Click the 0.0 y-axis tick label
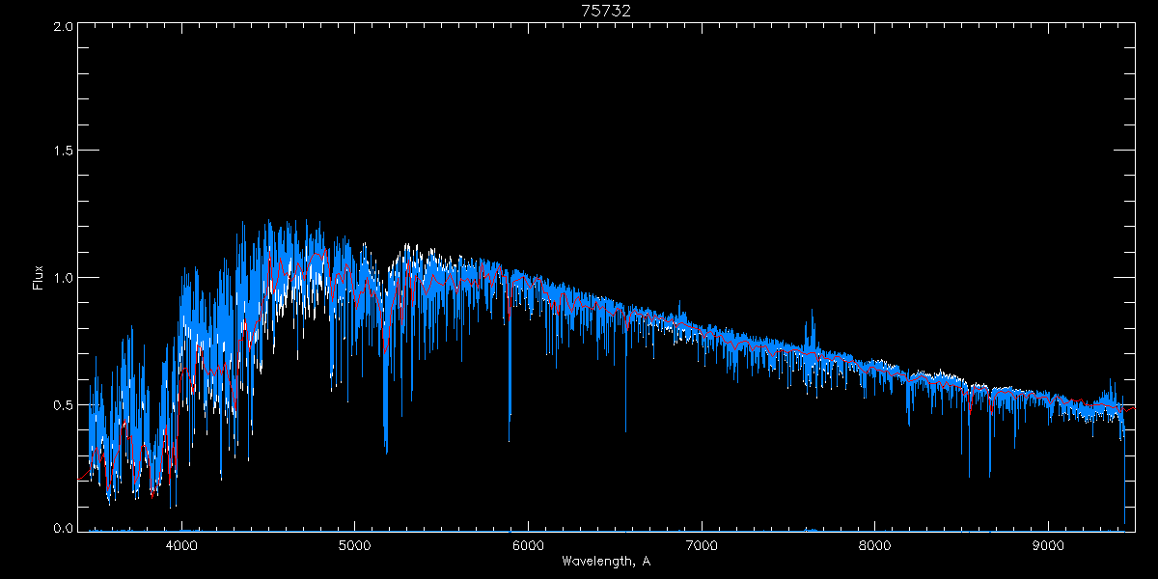1158x579 pixels. click(64, 529)
